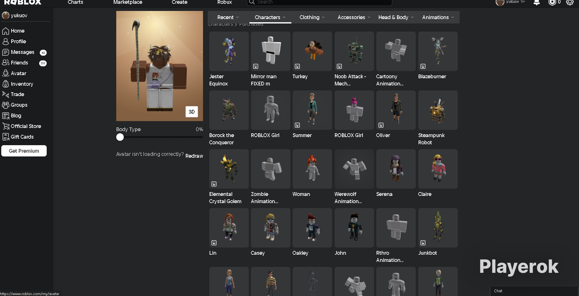Open Marketplace in the top navigation
This screenshot has width=579, height=296.
pyautogui.click(x=128, y=2)
